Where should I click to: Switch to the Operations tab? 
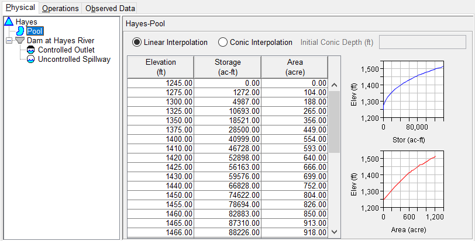[x=60, y=8]
